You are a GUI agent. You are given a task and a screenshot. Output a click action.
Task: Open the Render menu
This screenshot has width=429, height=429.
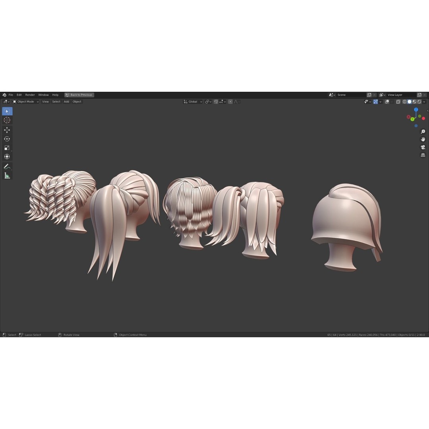coord(30,95)
